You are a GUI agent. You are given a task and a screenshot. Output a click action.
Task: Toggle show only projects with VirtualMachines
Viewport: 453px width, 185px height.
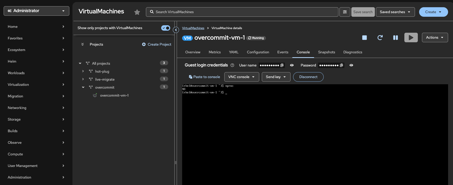(166, 28)
